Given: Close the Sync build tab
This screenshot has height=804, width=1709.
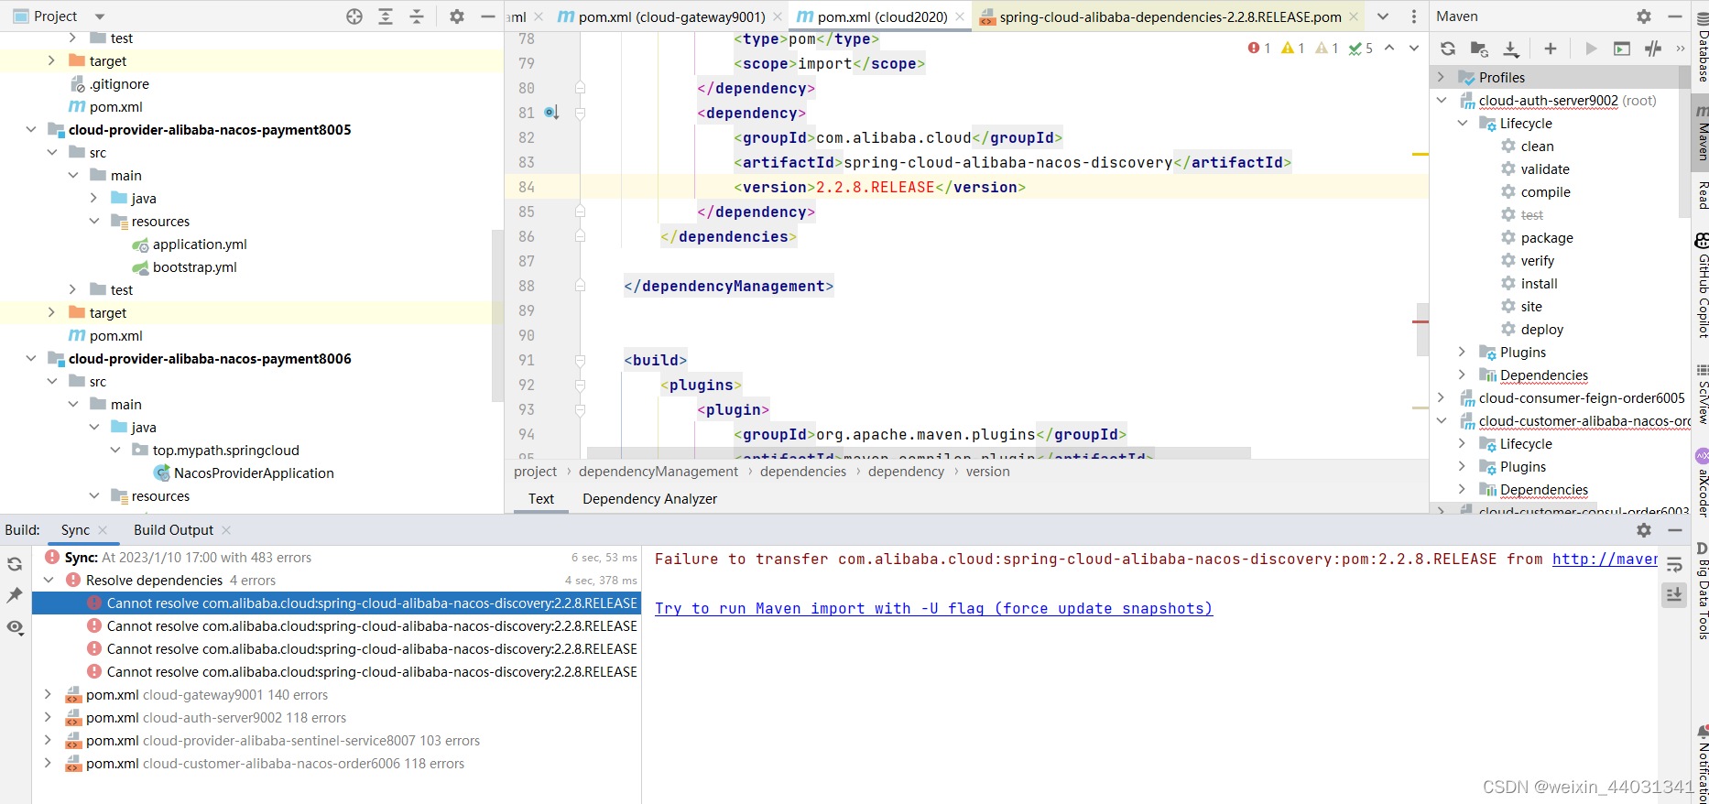Looking at the screenshot, I should point(103,530).
